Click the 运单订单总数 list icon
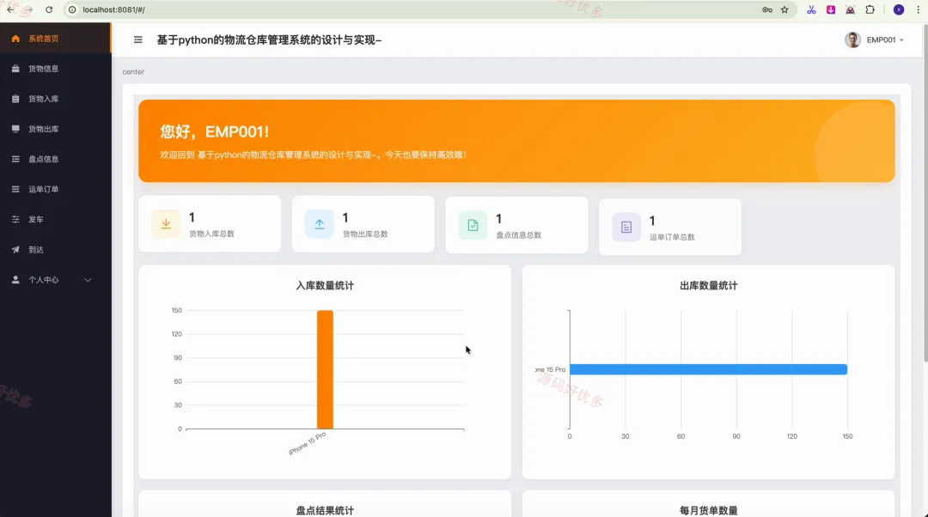The image size is (928, 517). pyautogui.click(x=626, y=227)
